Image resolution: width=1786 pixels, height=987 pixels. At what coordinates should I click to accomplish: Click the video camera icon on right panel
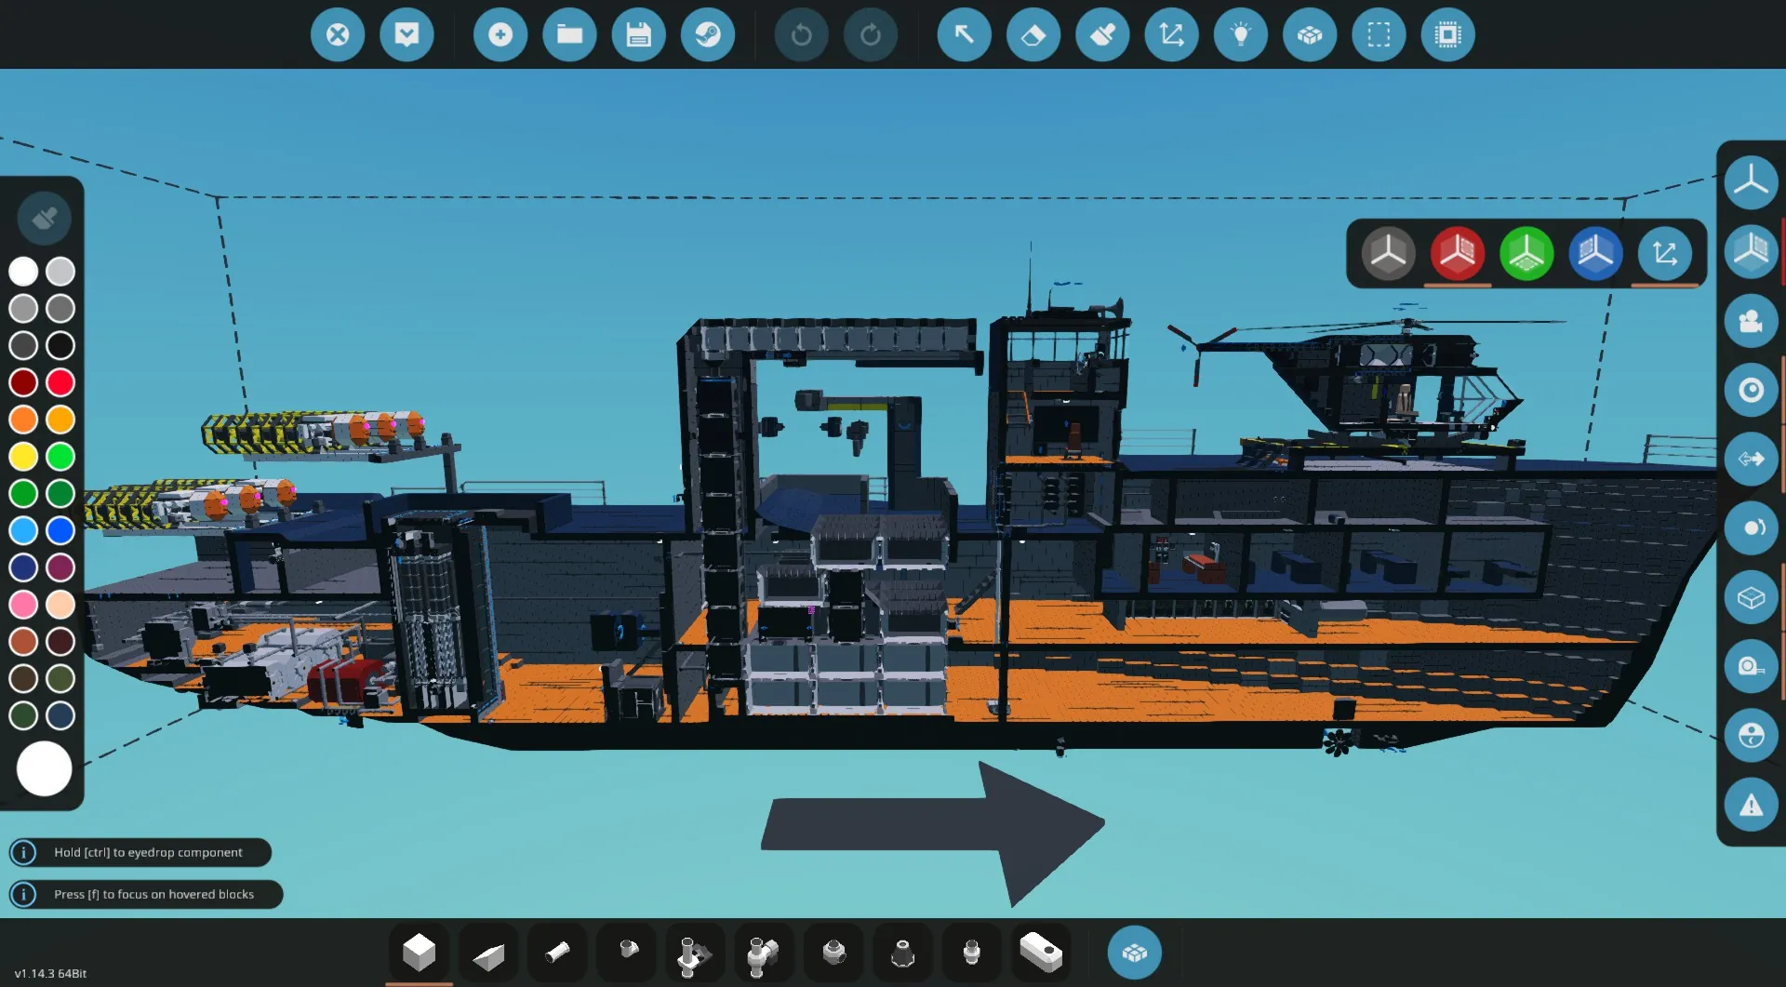tap(1750, 321)
